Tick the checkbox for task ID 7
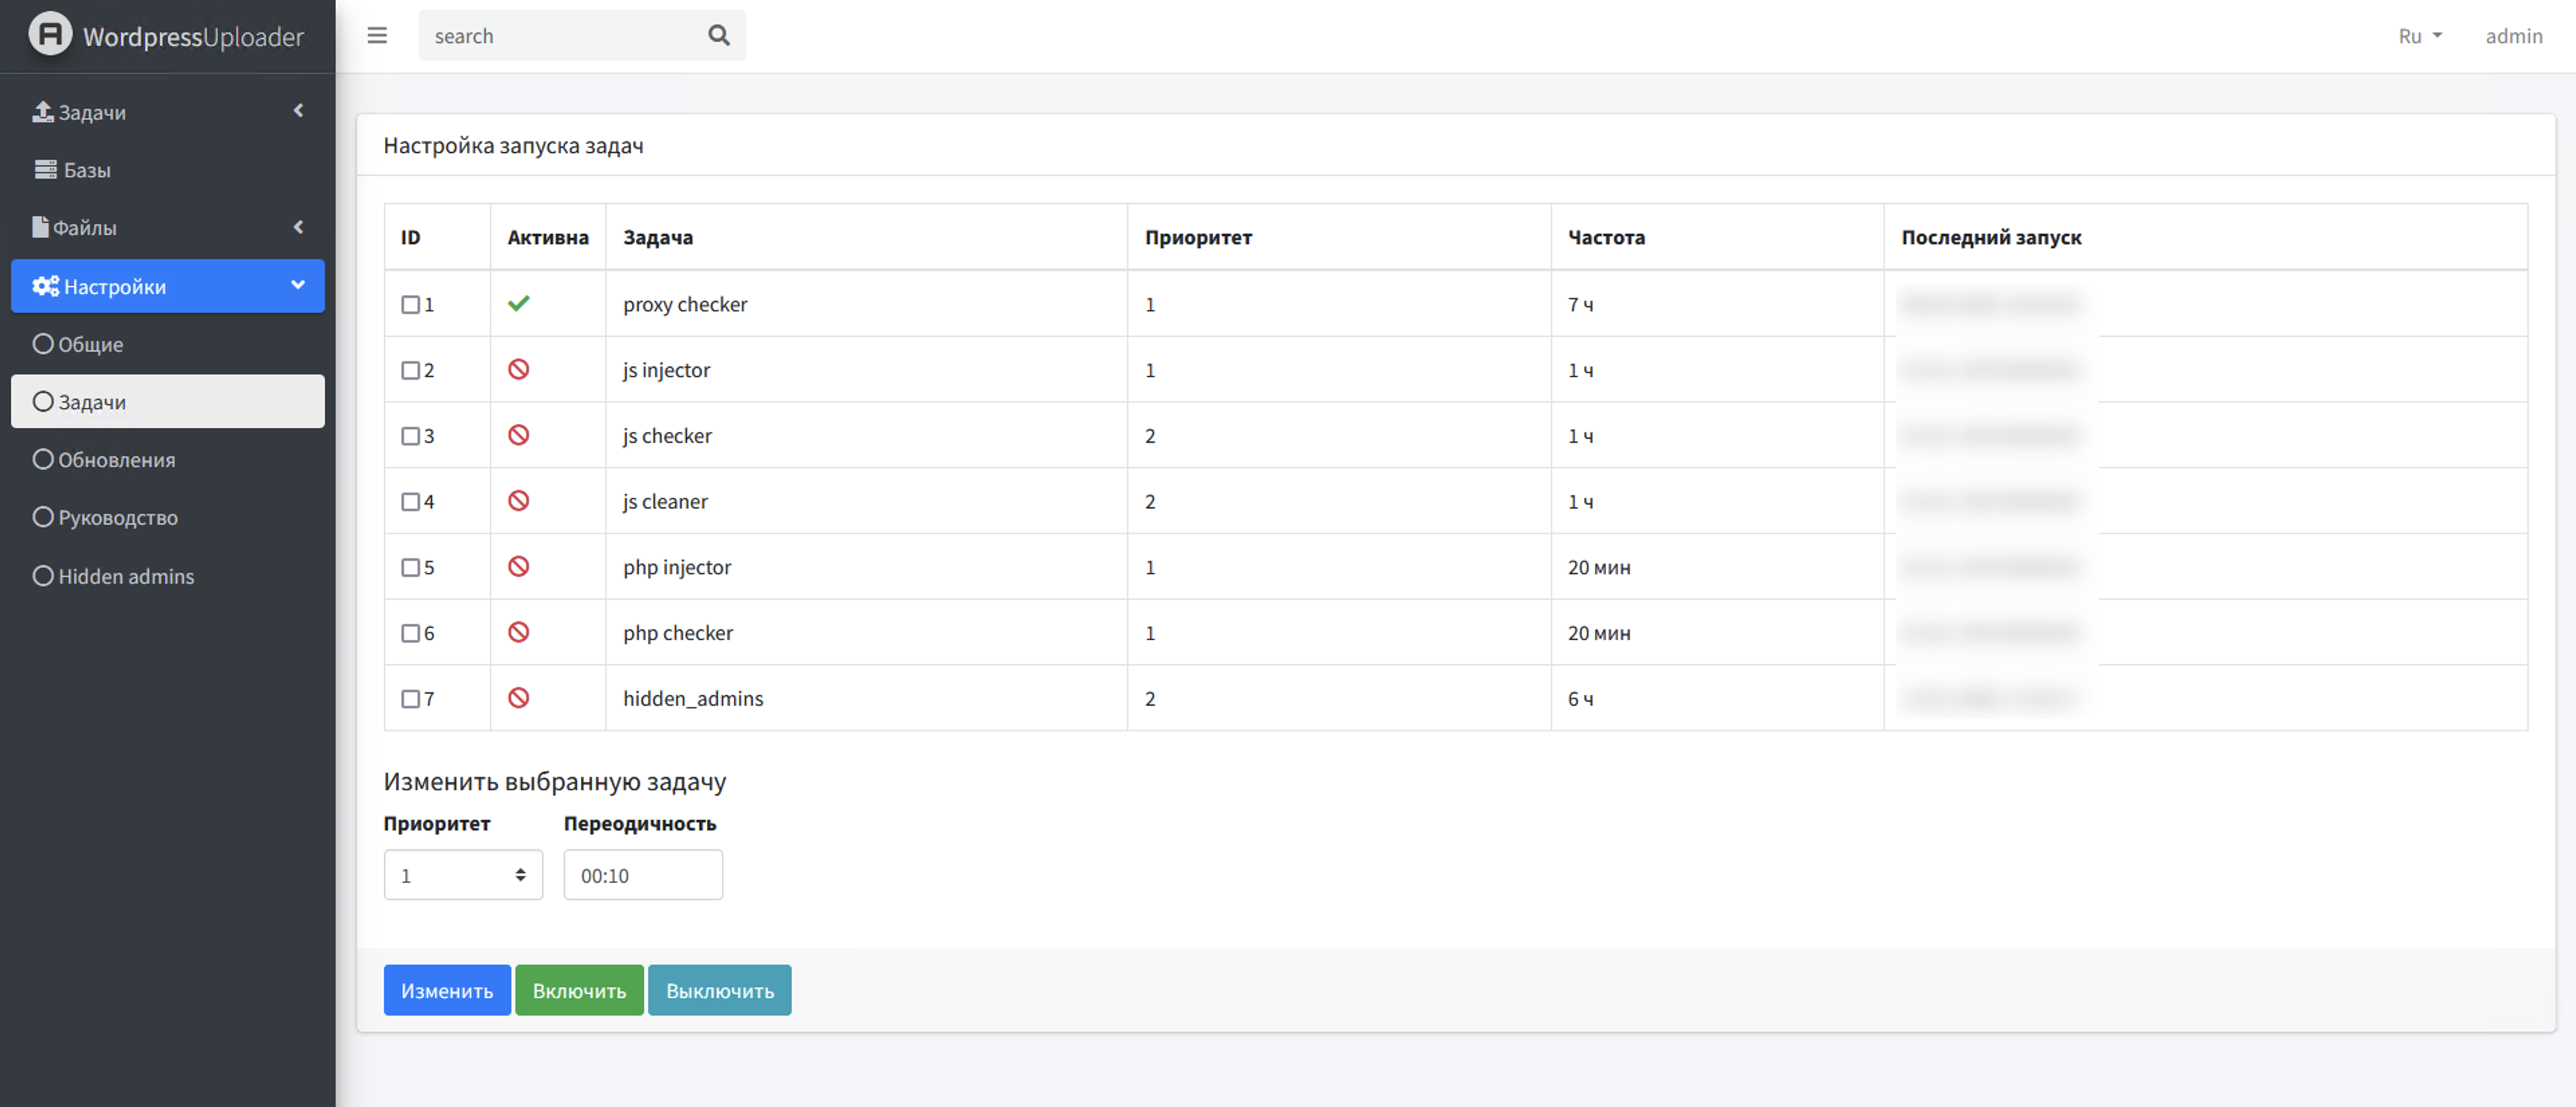 pos(410,699)
